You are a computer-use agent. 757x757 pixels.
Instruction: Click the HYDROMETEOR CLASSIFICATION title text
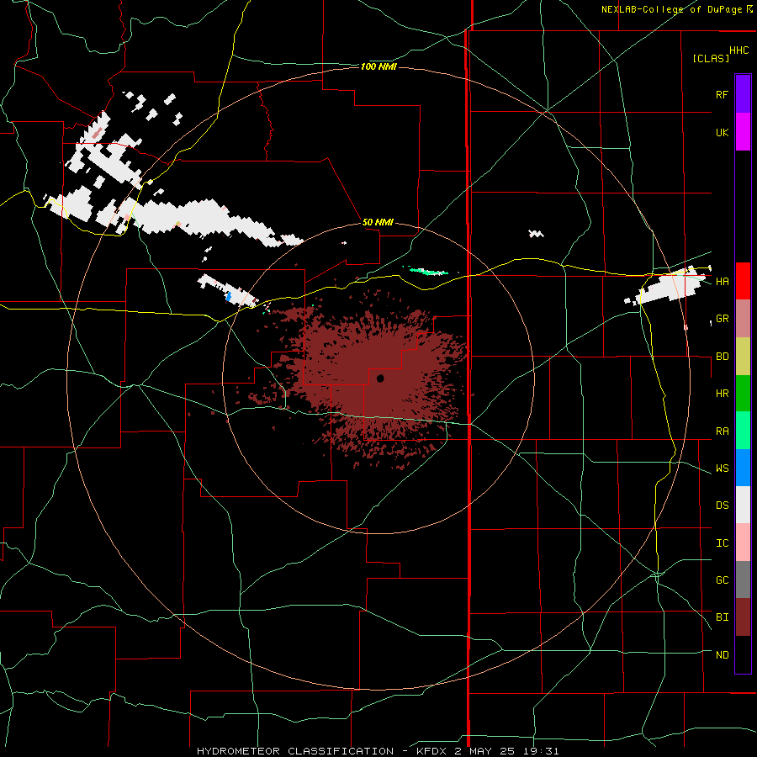[x=295, y=751]
